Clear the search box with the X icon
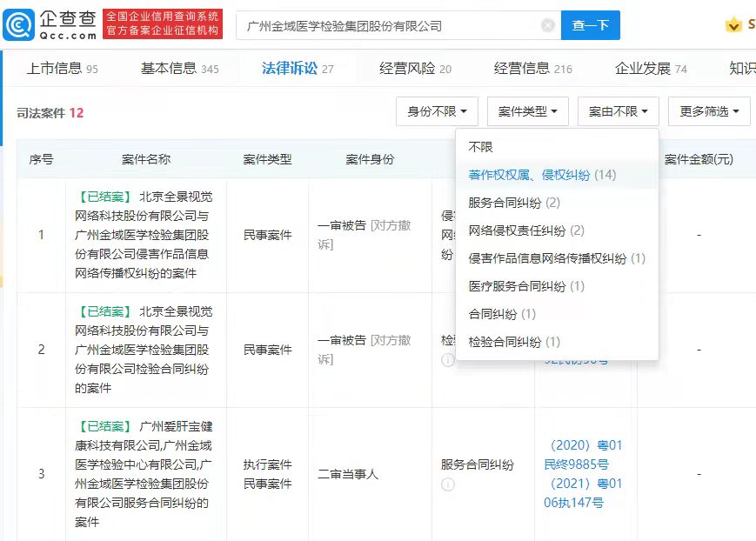 pyautogui.click(x=548, y=25)
